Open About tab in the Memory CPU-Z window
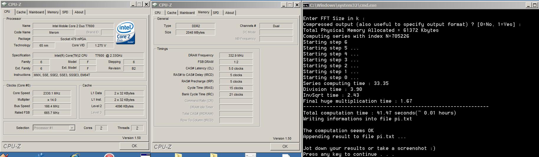 (x=230, y=13)
